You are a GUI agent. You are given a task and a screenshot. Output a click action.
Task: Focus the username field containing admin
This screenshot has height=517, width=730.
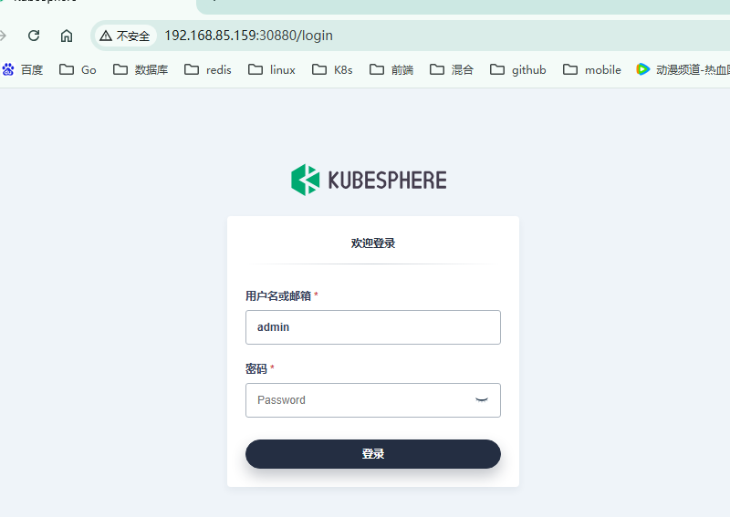[373, 327]
